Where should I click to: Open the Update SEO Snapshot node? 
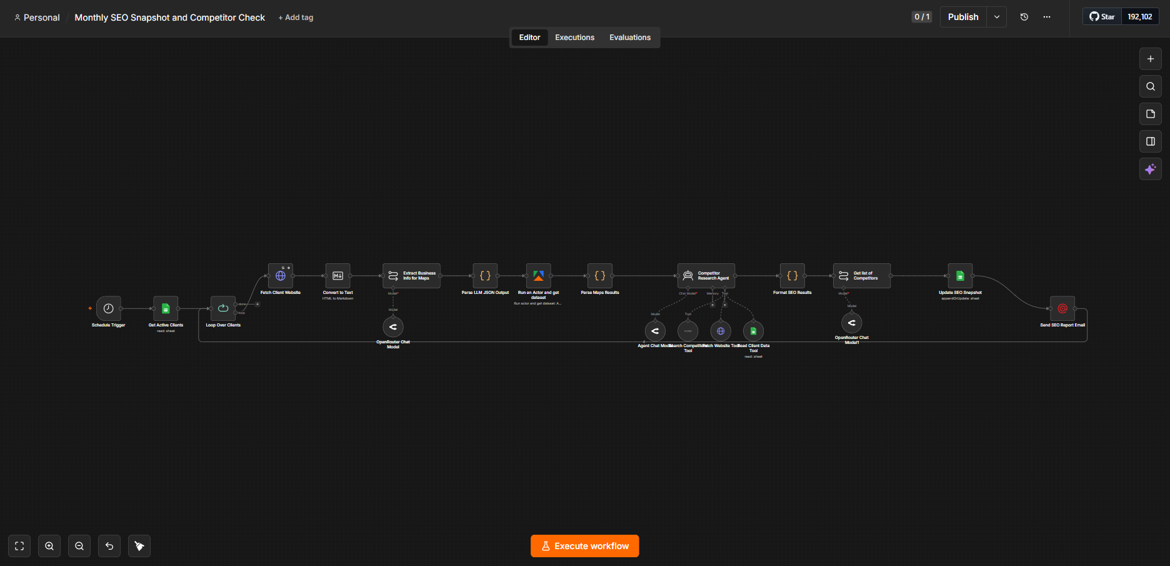point(960,276)
